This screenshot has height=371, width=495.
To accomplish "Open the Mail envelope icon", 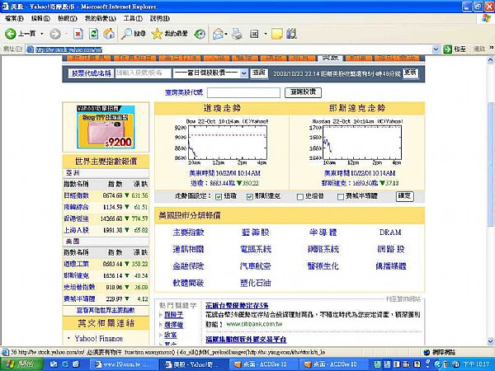I will pos(218,34).
